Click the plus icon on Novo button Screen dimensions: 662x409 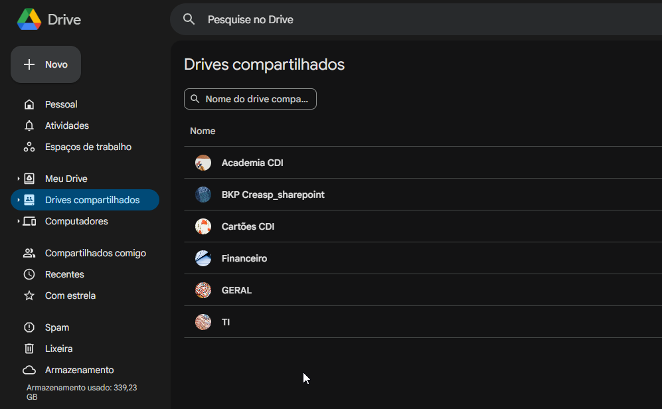click(x=29, y=64)
